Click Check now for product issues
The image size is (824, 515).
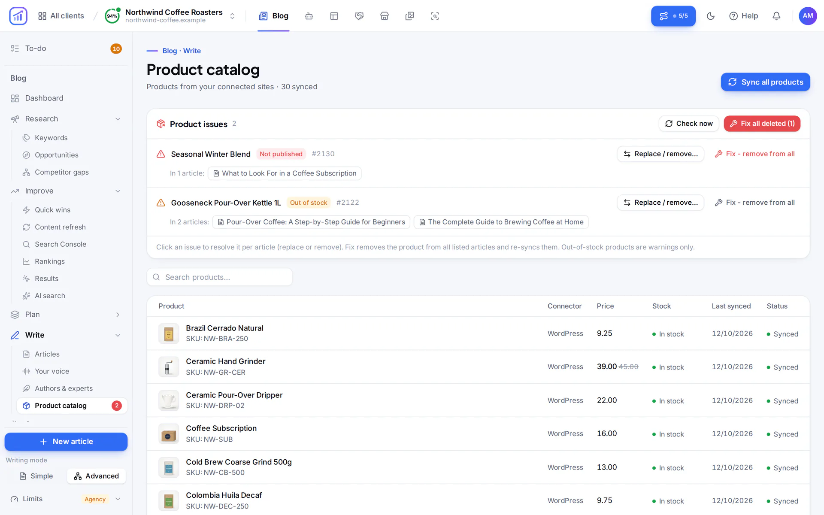689,124
